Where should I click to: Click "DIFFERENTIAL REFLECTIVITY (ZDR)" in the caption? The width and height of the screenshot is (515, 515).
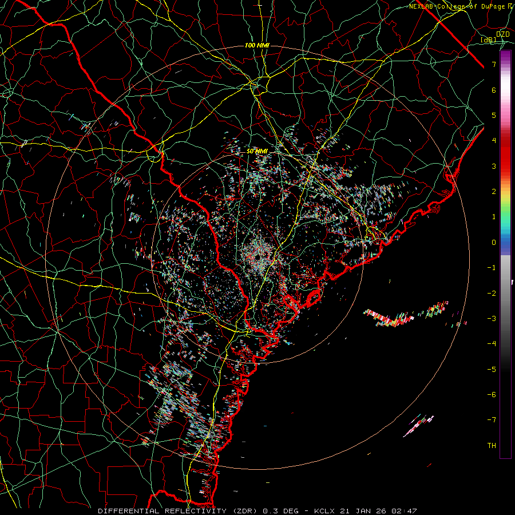click(179, 511)
